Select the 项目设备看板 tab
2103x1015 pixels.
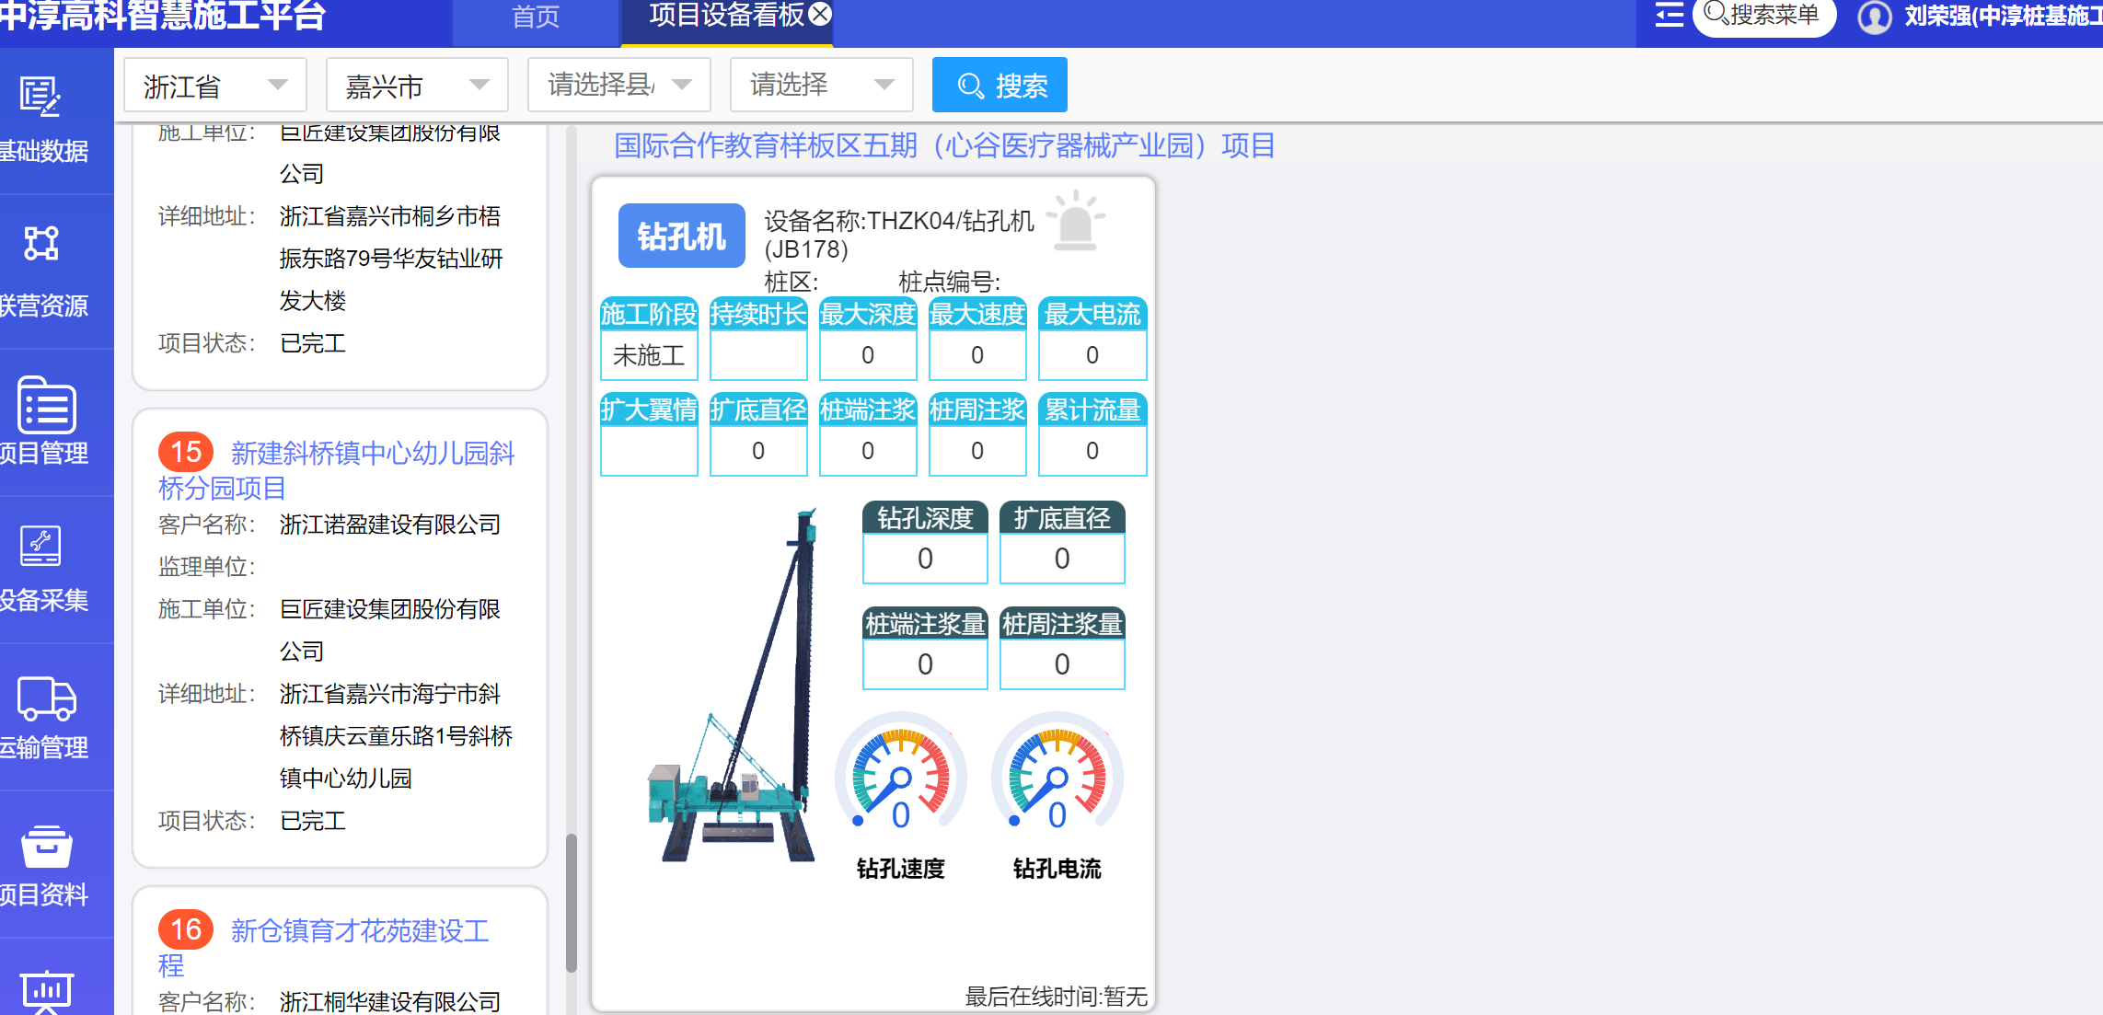coord(725,16)
